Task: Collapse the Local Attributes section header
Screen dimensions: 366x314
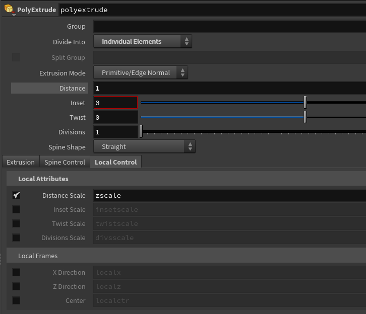Action: point(186,179)
